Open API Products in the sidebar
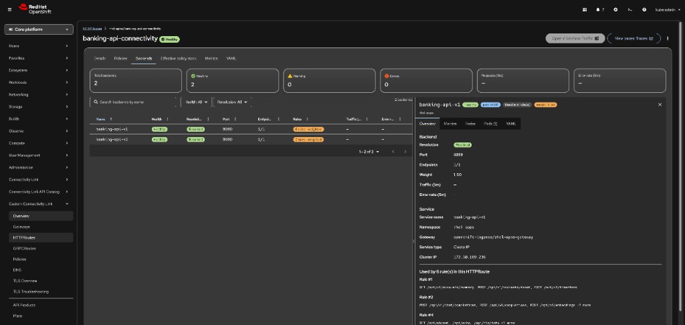The width and height of the screenshot is (685, 325). pyautogui.click(x=41, y=305)
